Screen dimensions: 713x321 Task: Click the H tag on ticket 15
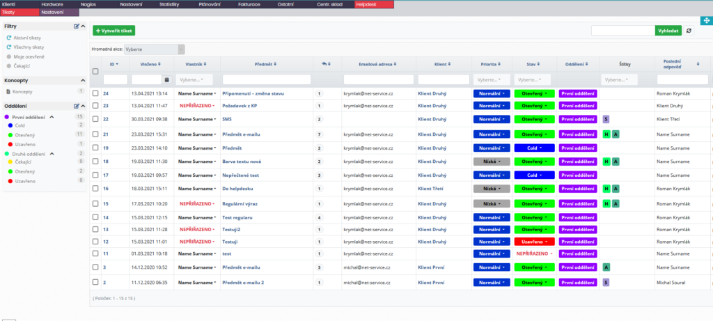tap(606, 204)
